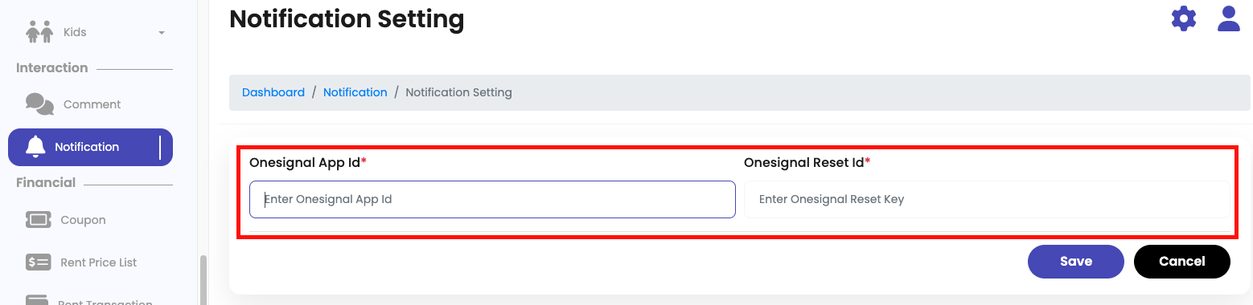Open the user profile icon
Screen dimensions: 1253x305
(x=1229, y=18)
